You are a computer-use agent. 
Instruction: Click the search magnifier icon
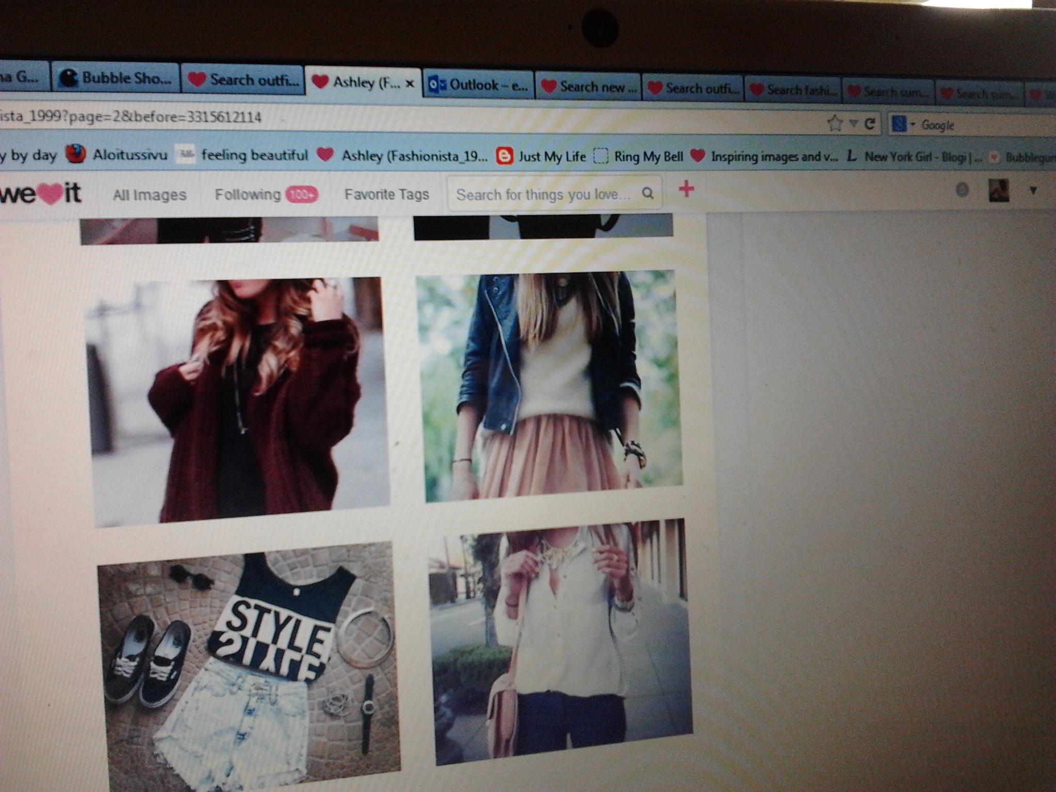pyautogui.click(x=648, y=193)
